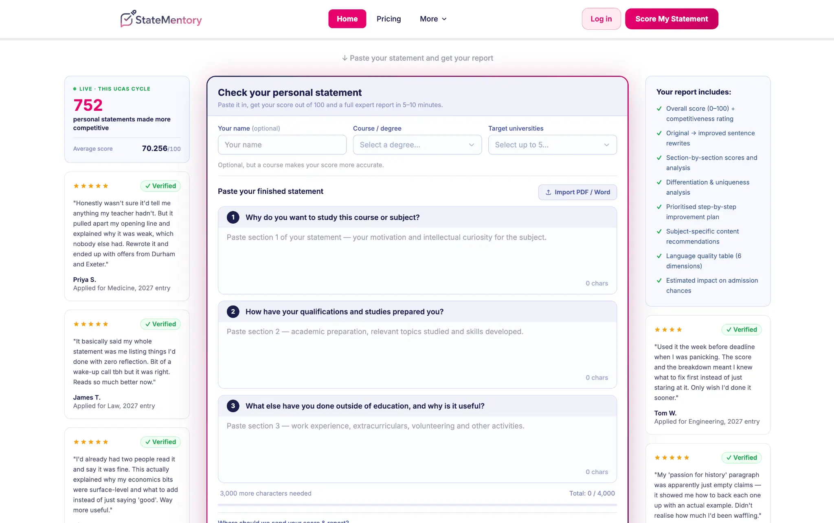This screenshot has height=523, width=834.
Task: Click the star rating on economics review
Action: pyautogui.click(x=91, y=442)
